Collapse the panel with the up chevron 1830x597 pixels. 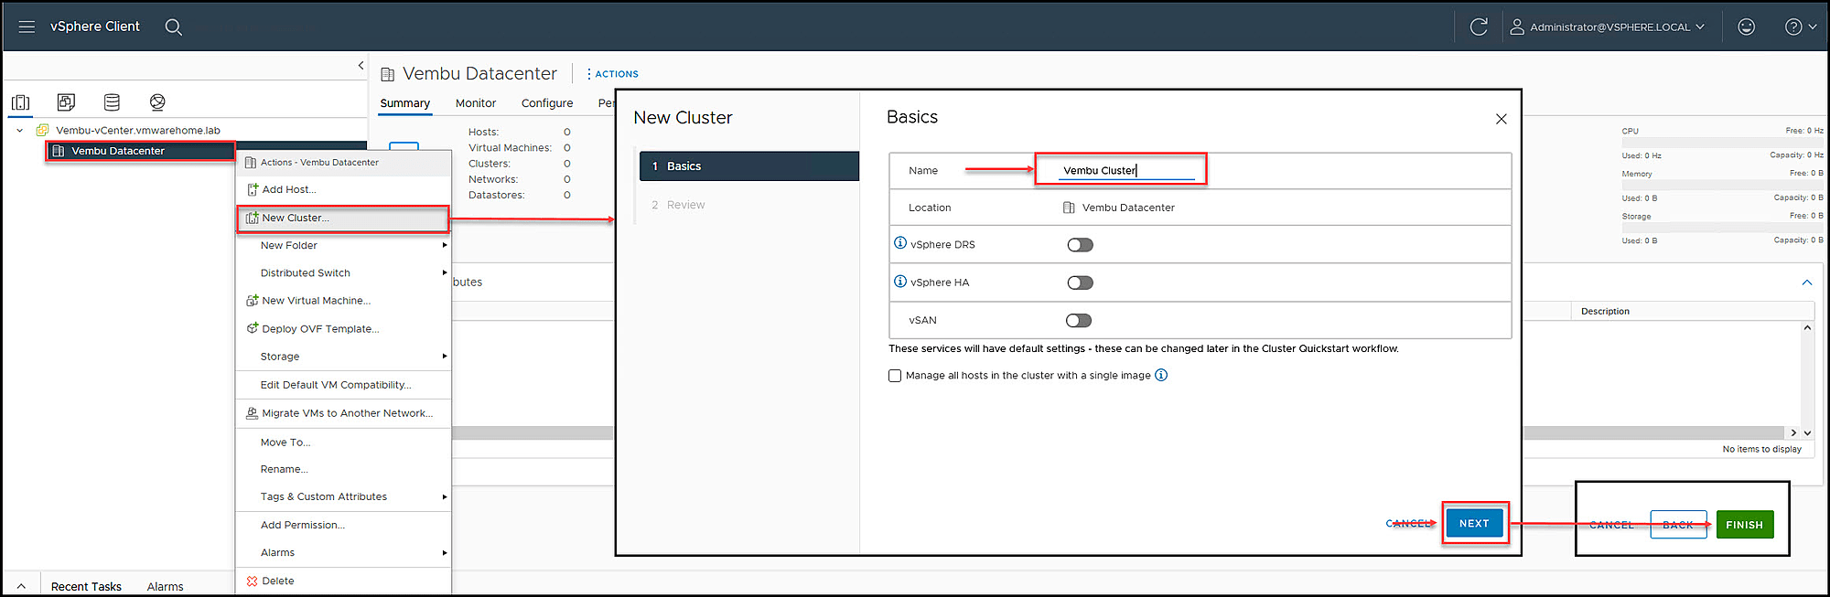[x=1806, y=283]
